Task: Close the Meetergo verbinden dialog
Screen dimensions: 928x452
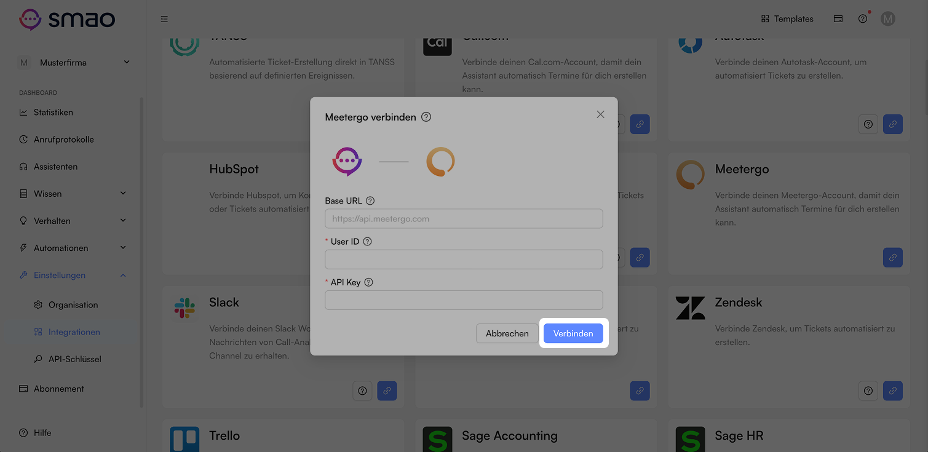Action: tap(601, 114)
